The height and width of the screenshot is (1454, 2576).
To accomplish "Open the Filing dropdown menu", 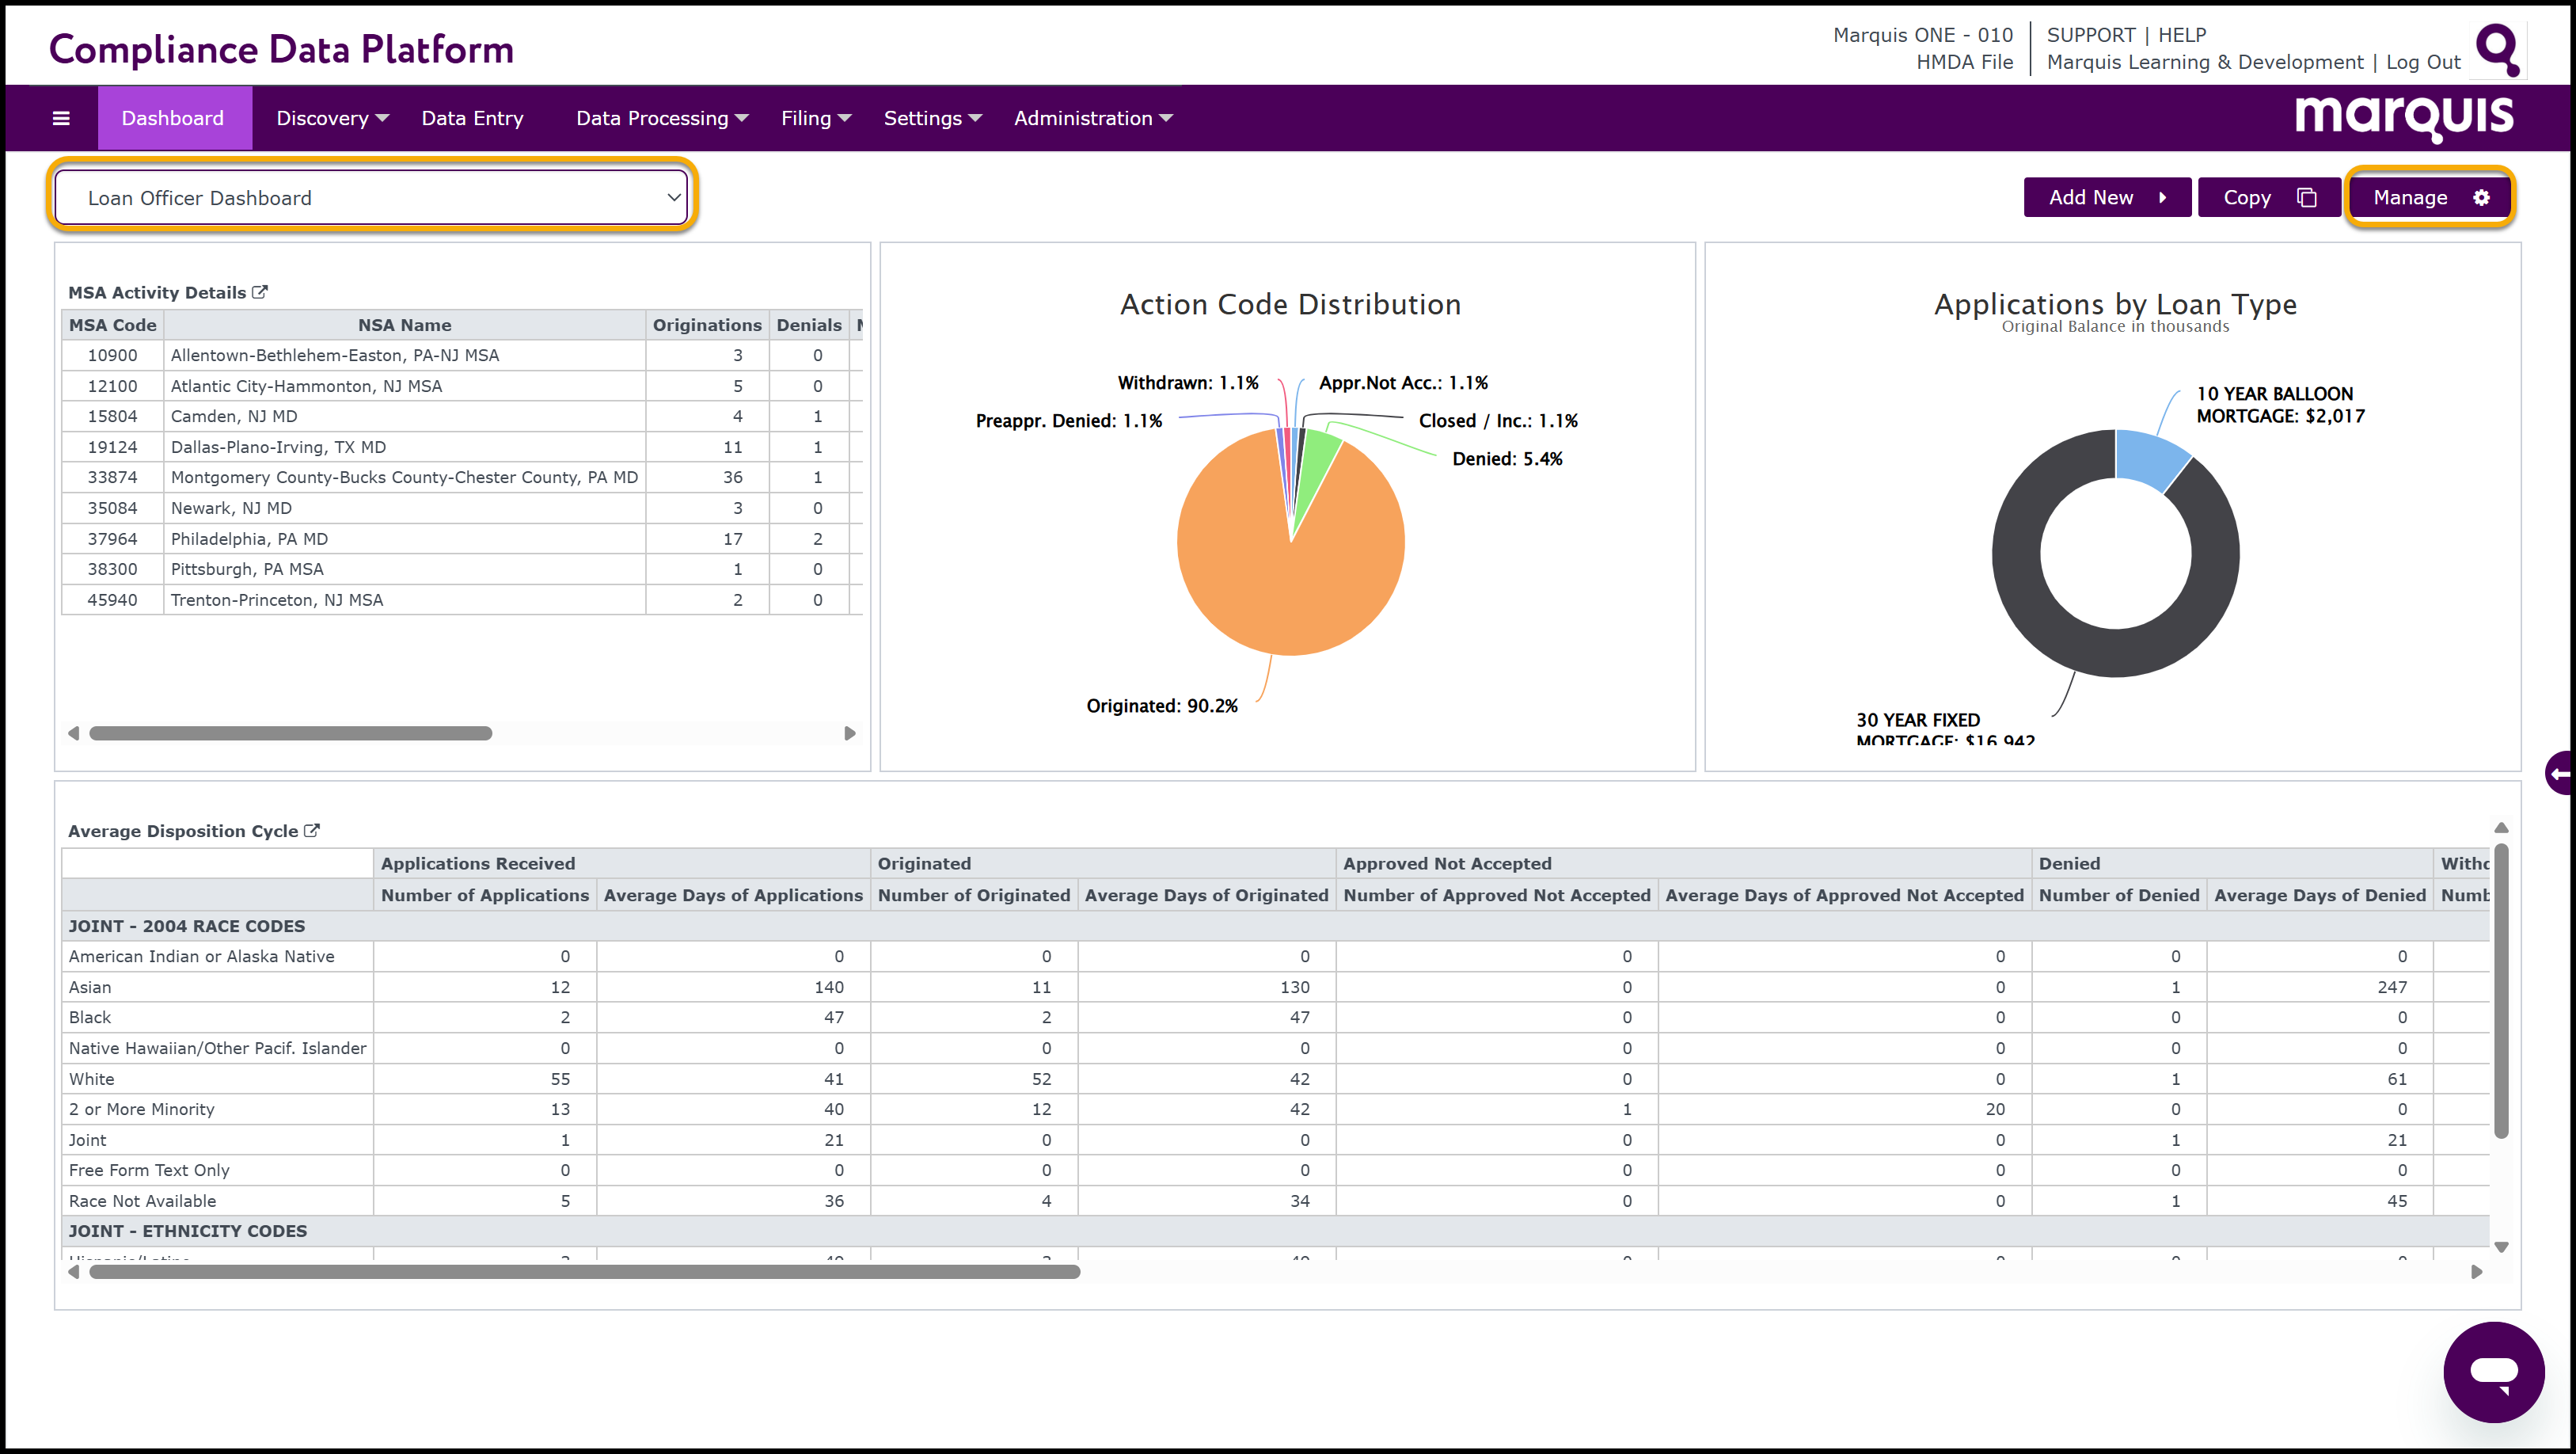I will click(815, 118).
